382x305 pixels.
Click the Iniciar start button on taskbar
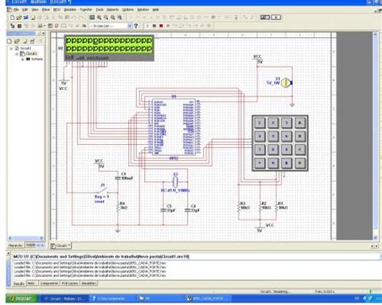pos(21,299)
